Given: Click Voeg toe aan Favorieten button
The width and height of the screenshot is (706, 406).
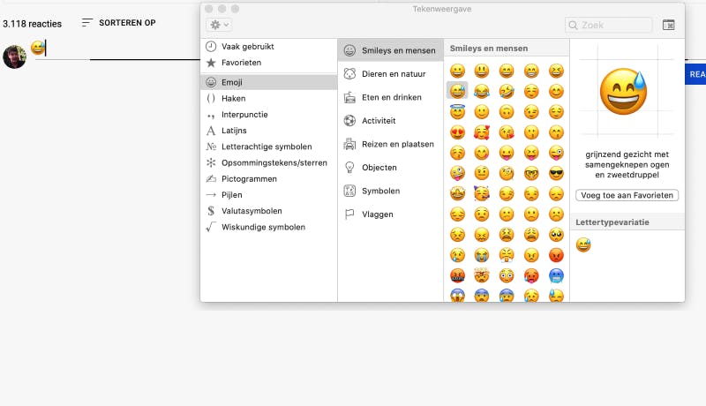Looking at the screenshot, I should [x=627, y=195].
